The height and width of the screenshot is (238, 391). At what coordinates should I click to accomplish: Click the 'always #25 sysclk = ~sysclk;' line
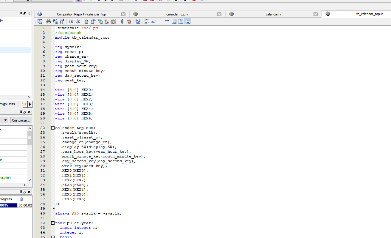tap(88, 213)
